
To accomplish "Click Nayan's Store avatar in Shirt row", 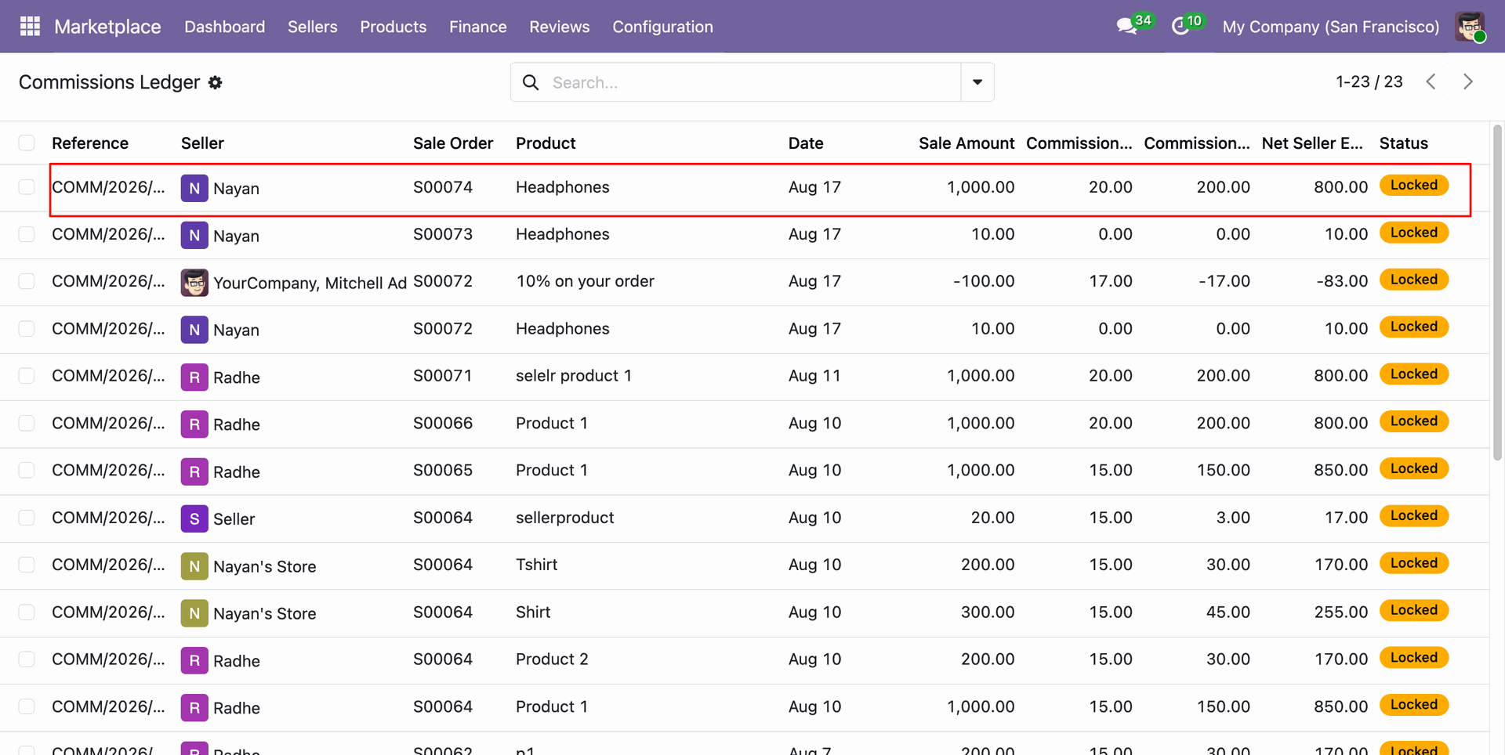I will 194,613.
